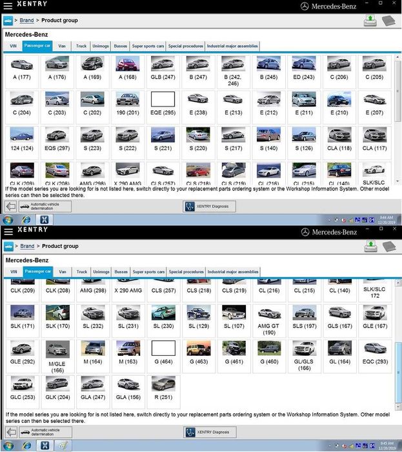Run Automatic vehicle determination in lower window
The height and width of the screenshot is (452, 402).
click(x=46, y=432)
